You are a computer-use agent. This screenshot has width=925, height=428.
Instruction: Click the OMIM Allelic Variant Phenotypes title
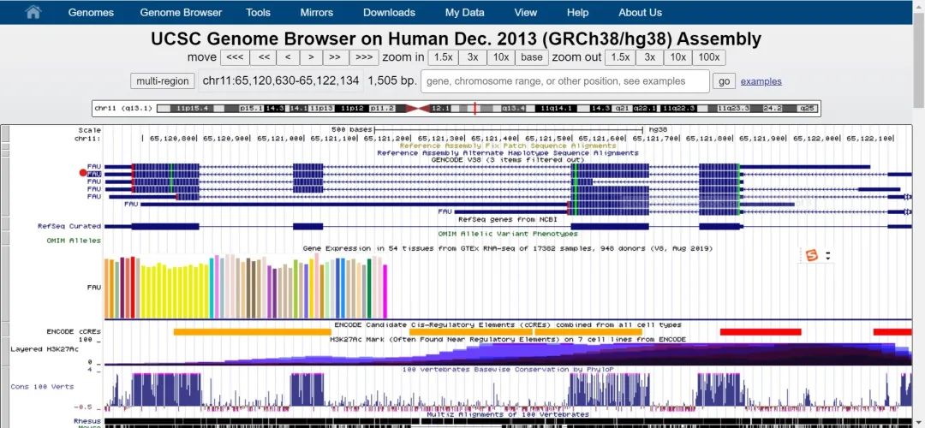click(x=507, y=234)
